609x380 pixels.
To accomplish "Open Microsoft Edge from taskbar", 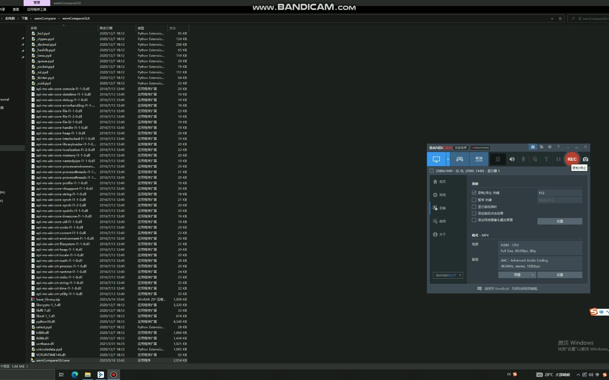I will coord(75,375).
